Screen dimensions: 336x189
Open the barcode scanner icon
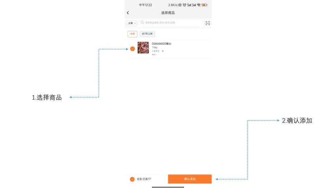(208, 23)
